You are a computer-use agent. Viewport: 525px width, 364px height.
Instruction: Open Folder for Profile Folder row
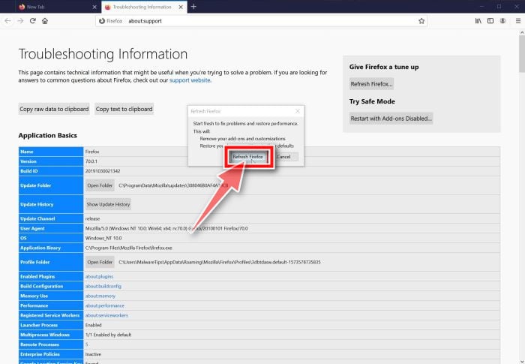point(100,262)
